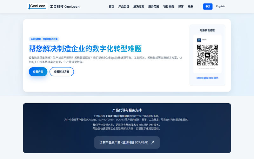Open the 服务范围 navigation item

click(x=154, y=6)
